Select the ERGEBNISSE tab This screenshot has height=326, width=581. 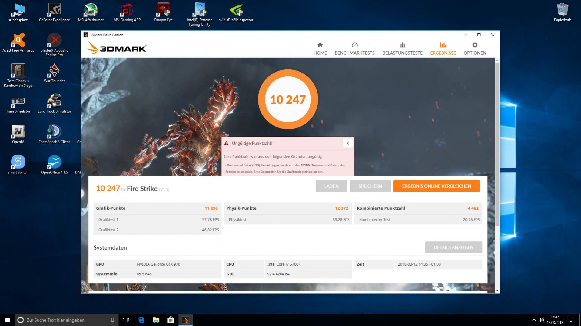(443, 49)
